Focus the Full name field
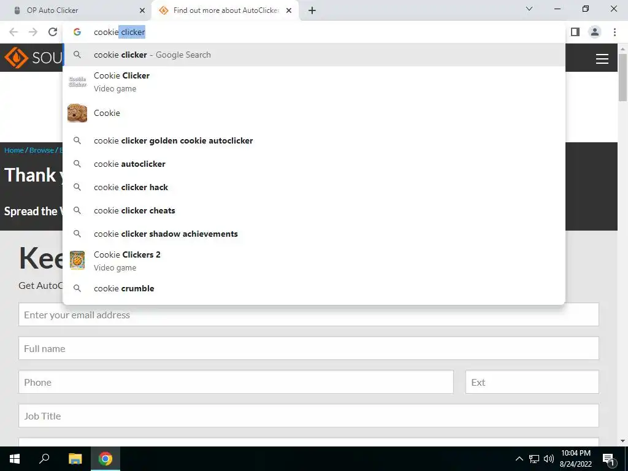 pyautogui.click(x=309, y=348)
